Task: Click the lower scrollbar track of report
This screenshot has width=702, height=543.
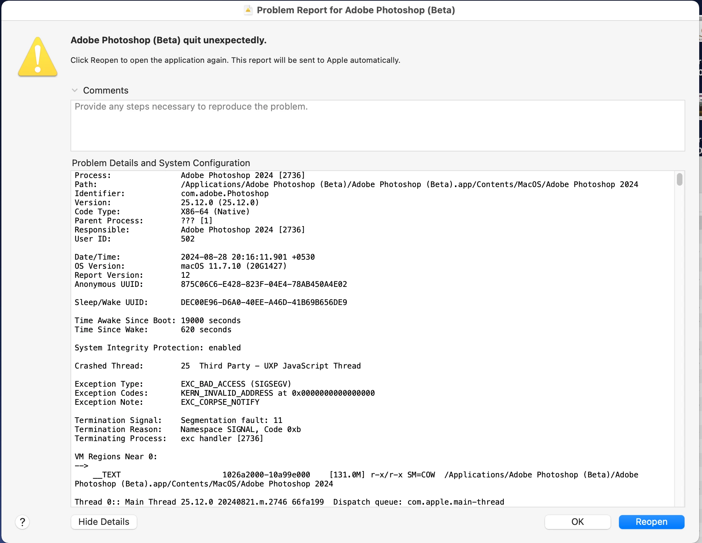Action: point(679,384)
